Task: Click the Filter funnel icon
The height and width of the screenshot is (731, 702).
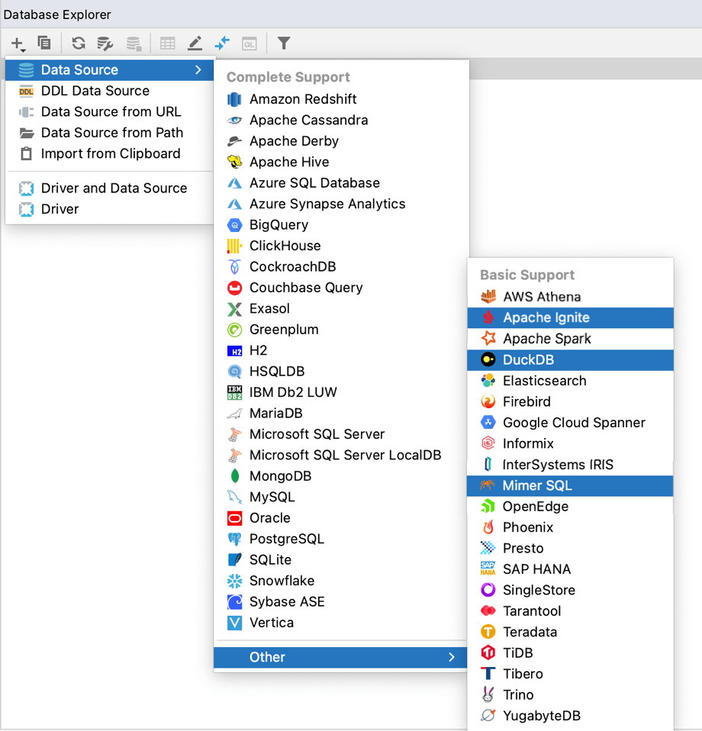Action: point(284,43)
